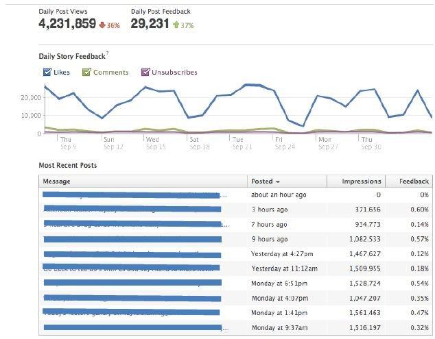Click the 934,773 impressions value
435x339 pixels.
(368, 225)
